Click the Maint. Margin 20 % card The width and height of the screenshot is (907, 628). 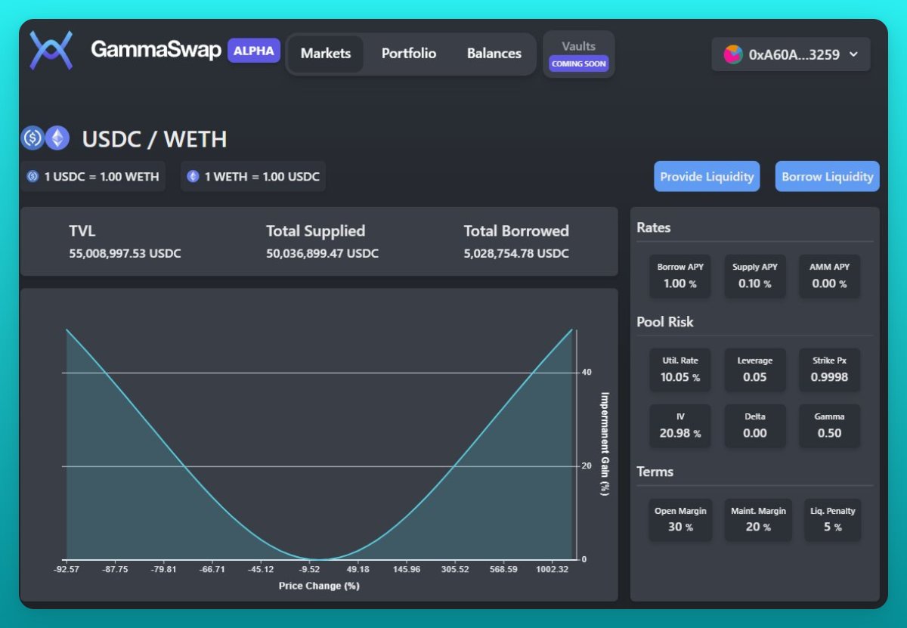(x=758, y=519)
